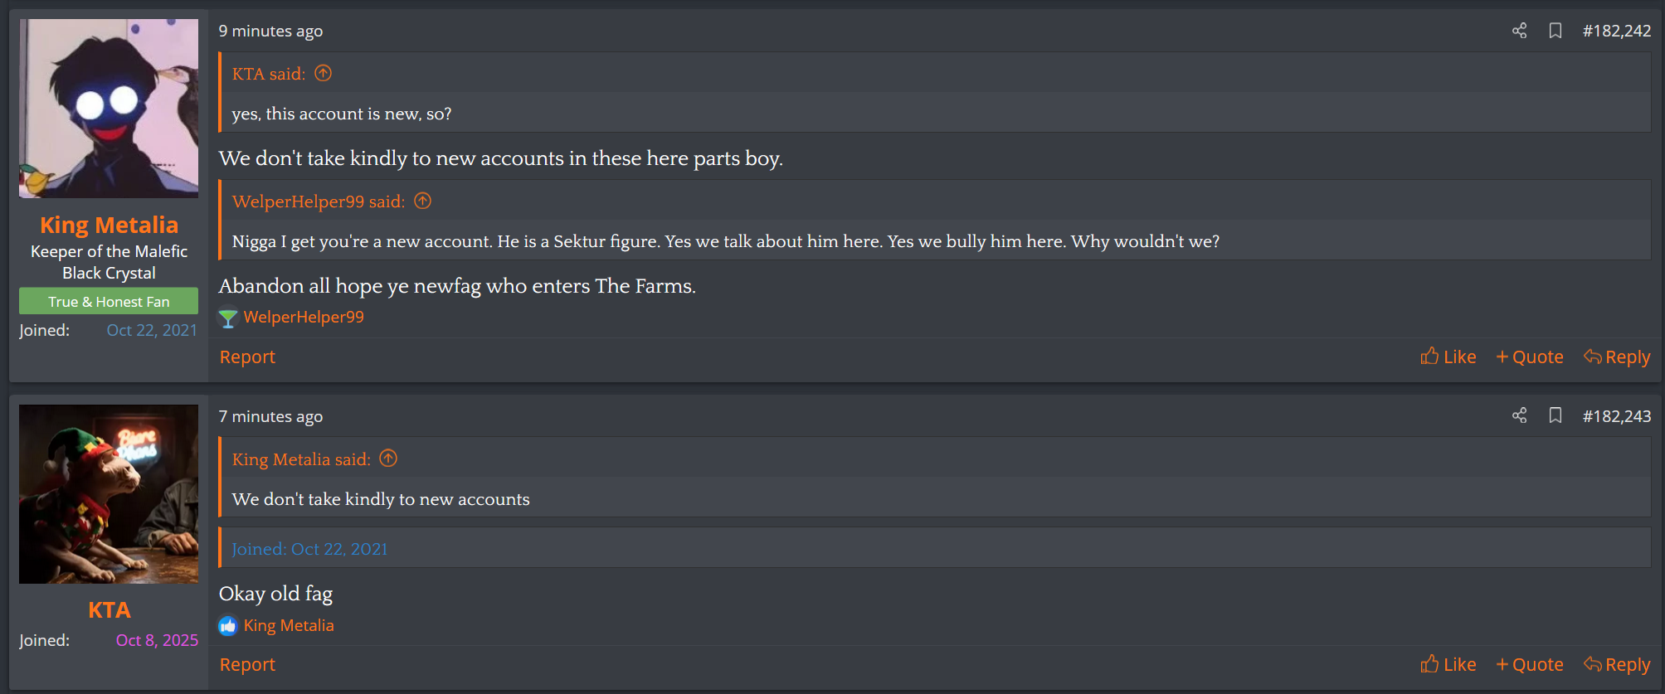The height and width of the screenshot is (694, 1665).
Task: Open post number #182,243 permalink
Action: 1616,416
